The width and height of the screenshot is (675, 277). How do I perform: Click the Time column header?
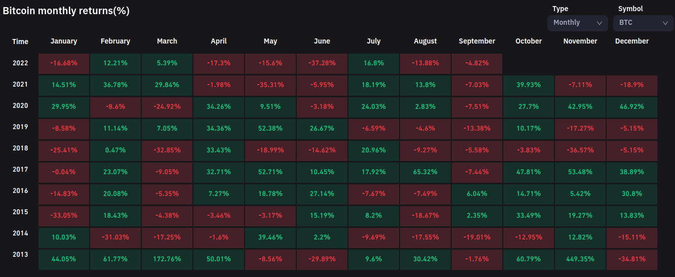tap(20, 42)
